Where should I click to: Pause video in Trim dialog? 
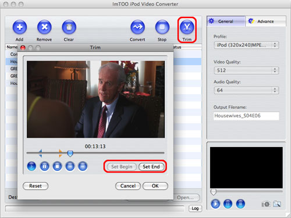[x=44, y=166]
